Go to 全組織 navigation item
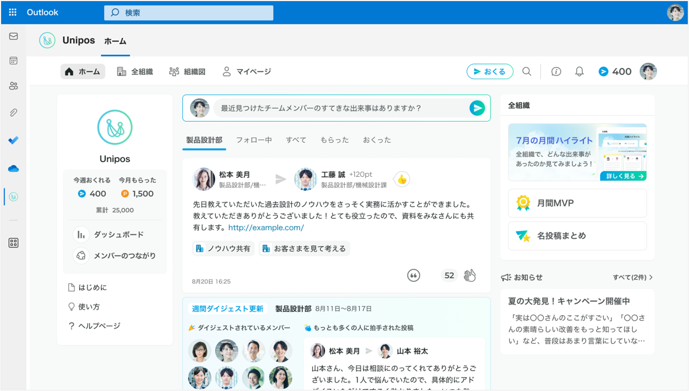This screenshot has width=689, height=391. (x=135, y=71)
